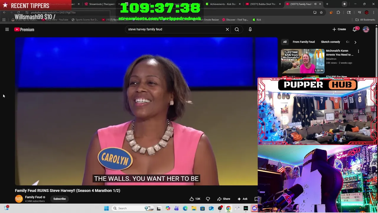Show more filter chips with arrow

355,42
